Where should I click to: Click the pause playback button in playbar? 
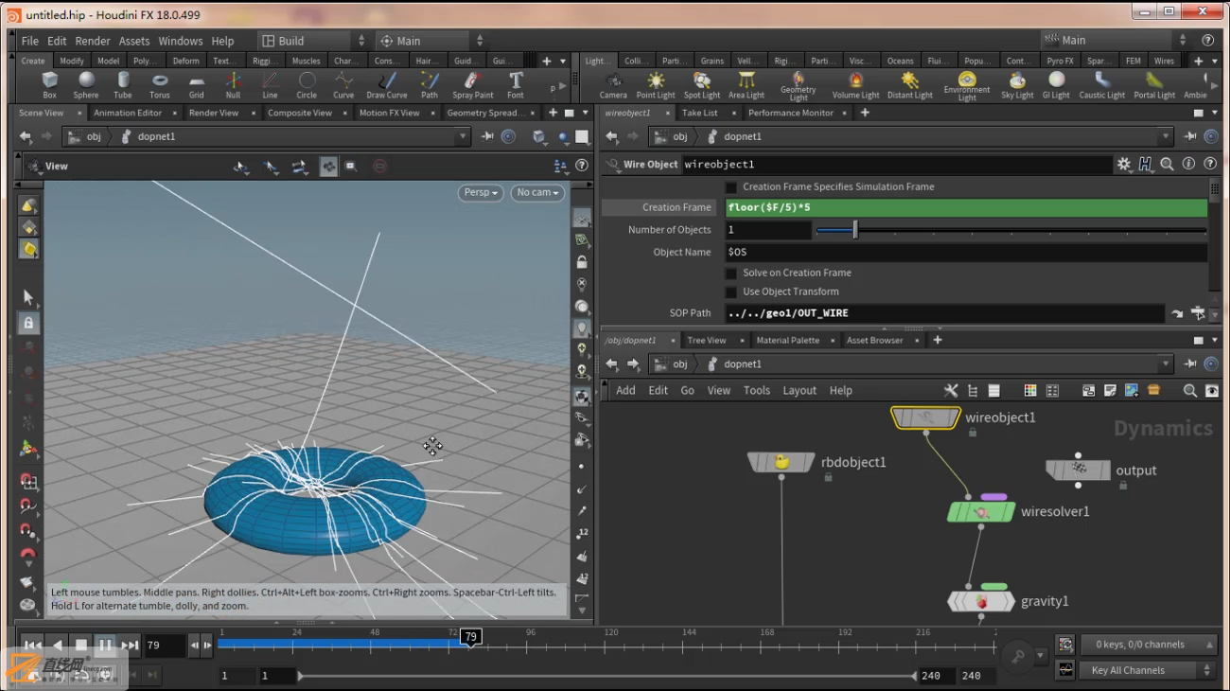coord(105,646)
